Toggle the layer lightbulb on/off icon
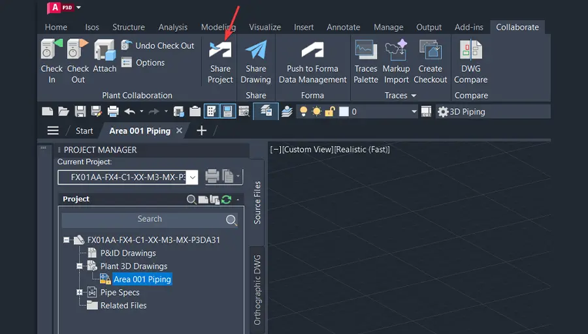This screenshot has width=588, height=334. [304, 111]
